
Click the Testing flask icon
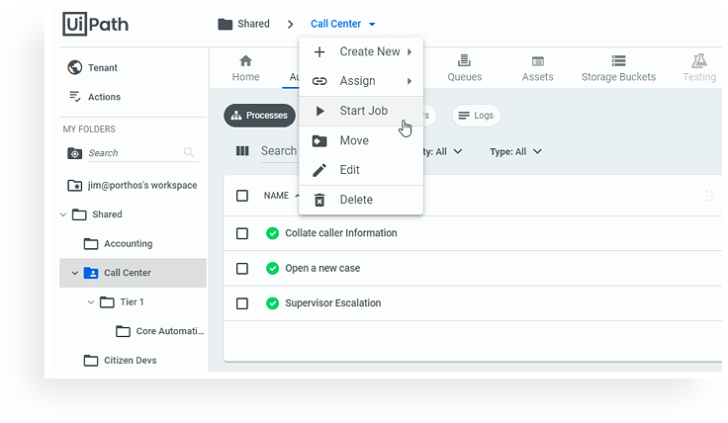[x=699, y=60]
